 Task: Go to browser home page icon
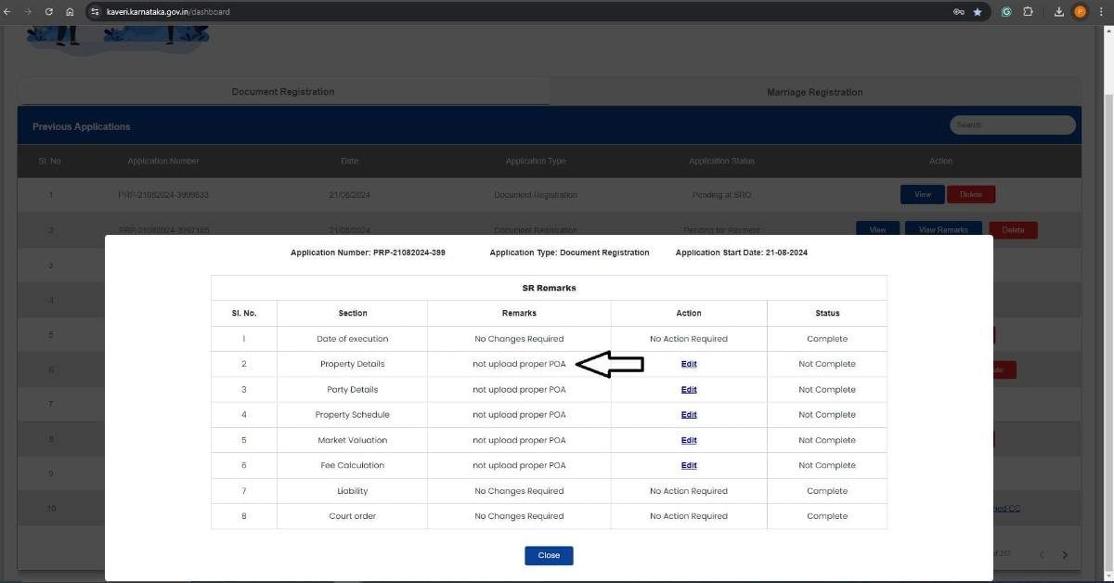click(71, 12)
